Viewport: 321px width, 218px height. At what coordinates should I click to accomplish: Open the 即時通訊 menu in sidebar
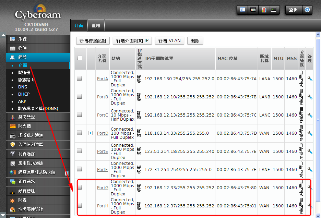tap(38, 182)
